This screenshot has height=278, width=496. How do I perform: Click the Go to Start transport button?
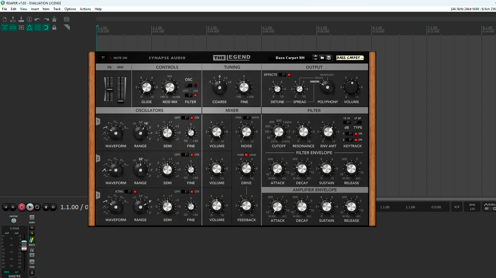(x=5, y=207)
